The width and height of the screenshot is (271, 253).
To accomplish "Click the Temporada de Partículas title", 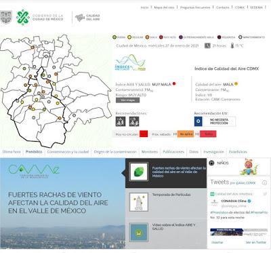I will [x=171, y=195].
